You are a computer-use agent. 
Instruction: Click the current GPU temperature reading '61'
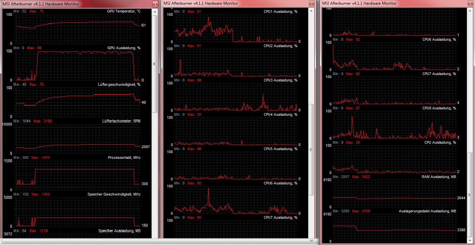(144, 26)
